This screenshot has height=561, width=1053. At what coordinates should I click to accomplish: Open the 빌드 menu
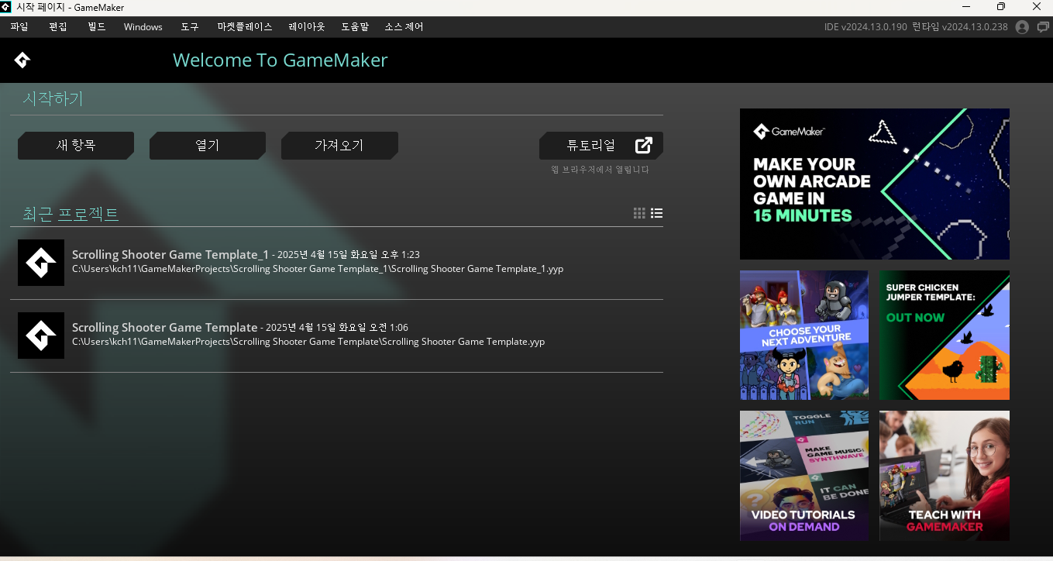point(97,27)
